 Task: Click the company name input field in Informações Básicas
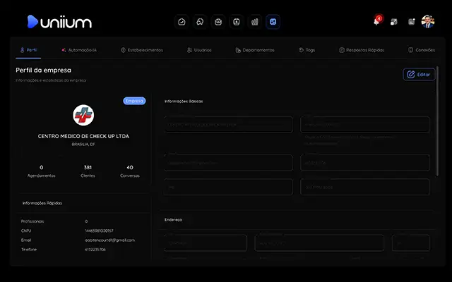[x=228, y=125]
